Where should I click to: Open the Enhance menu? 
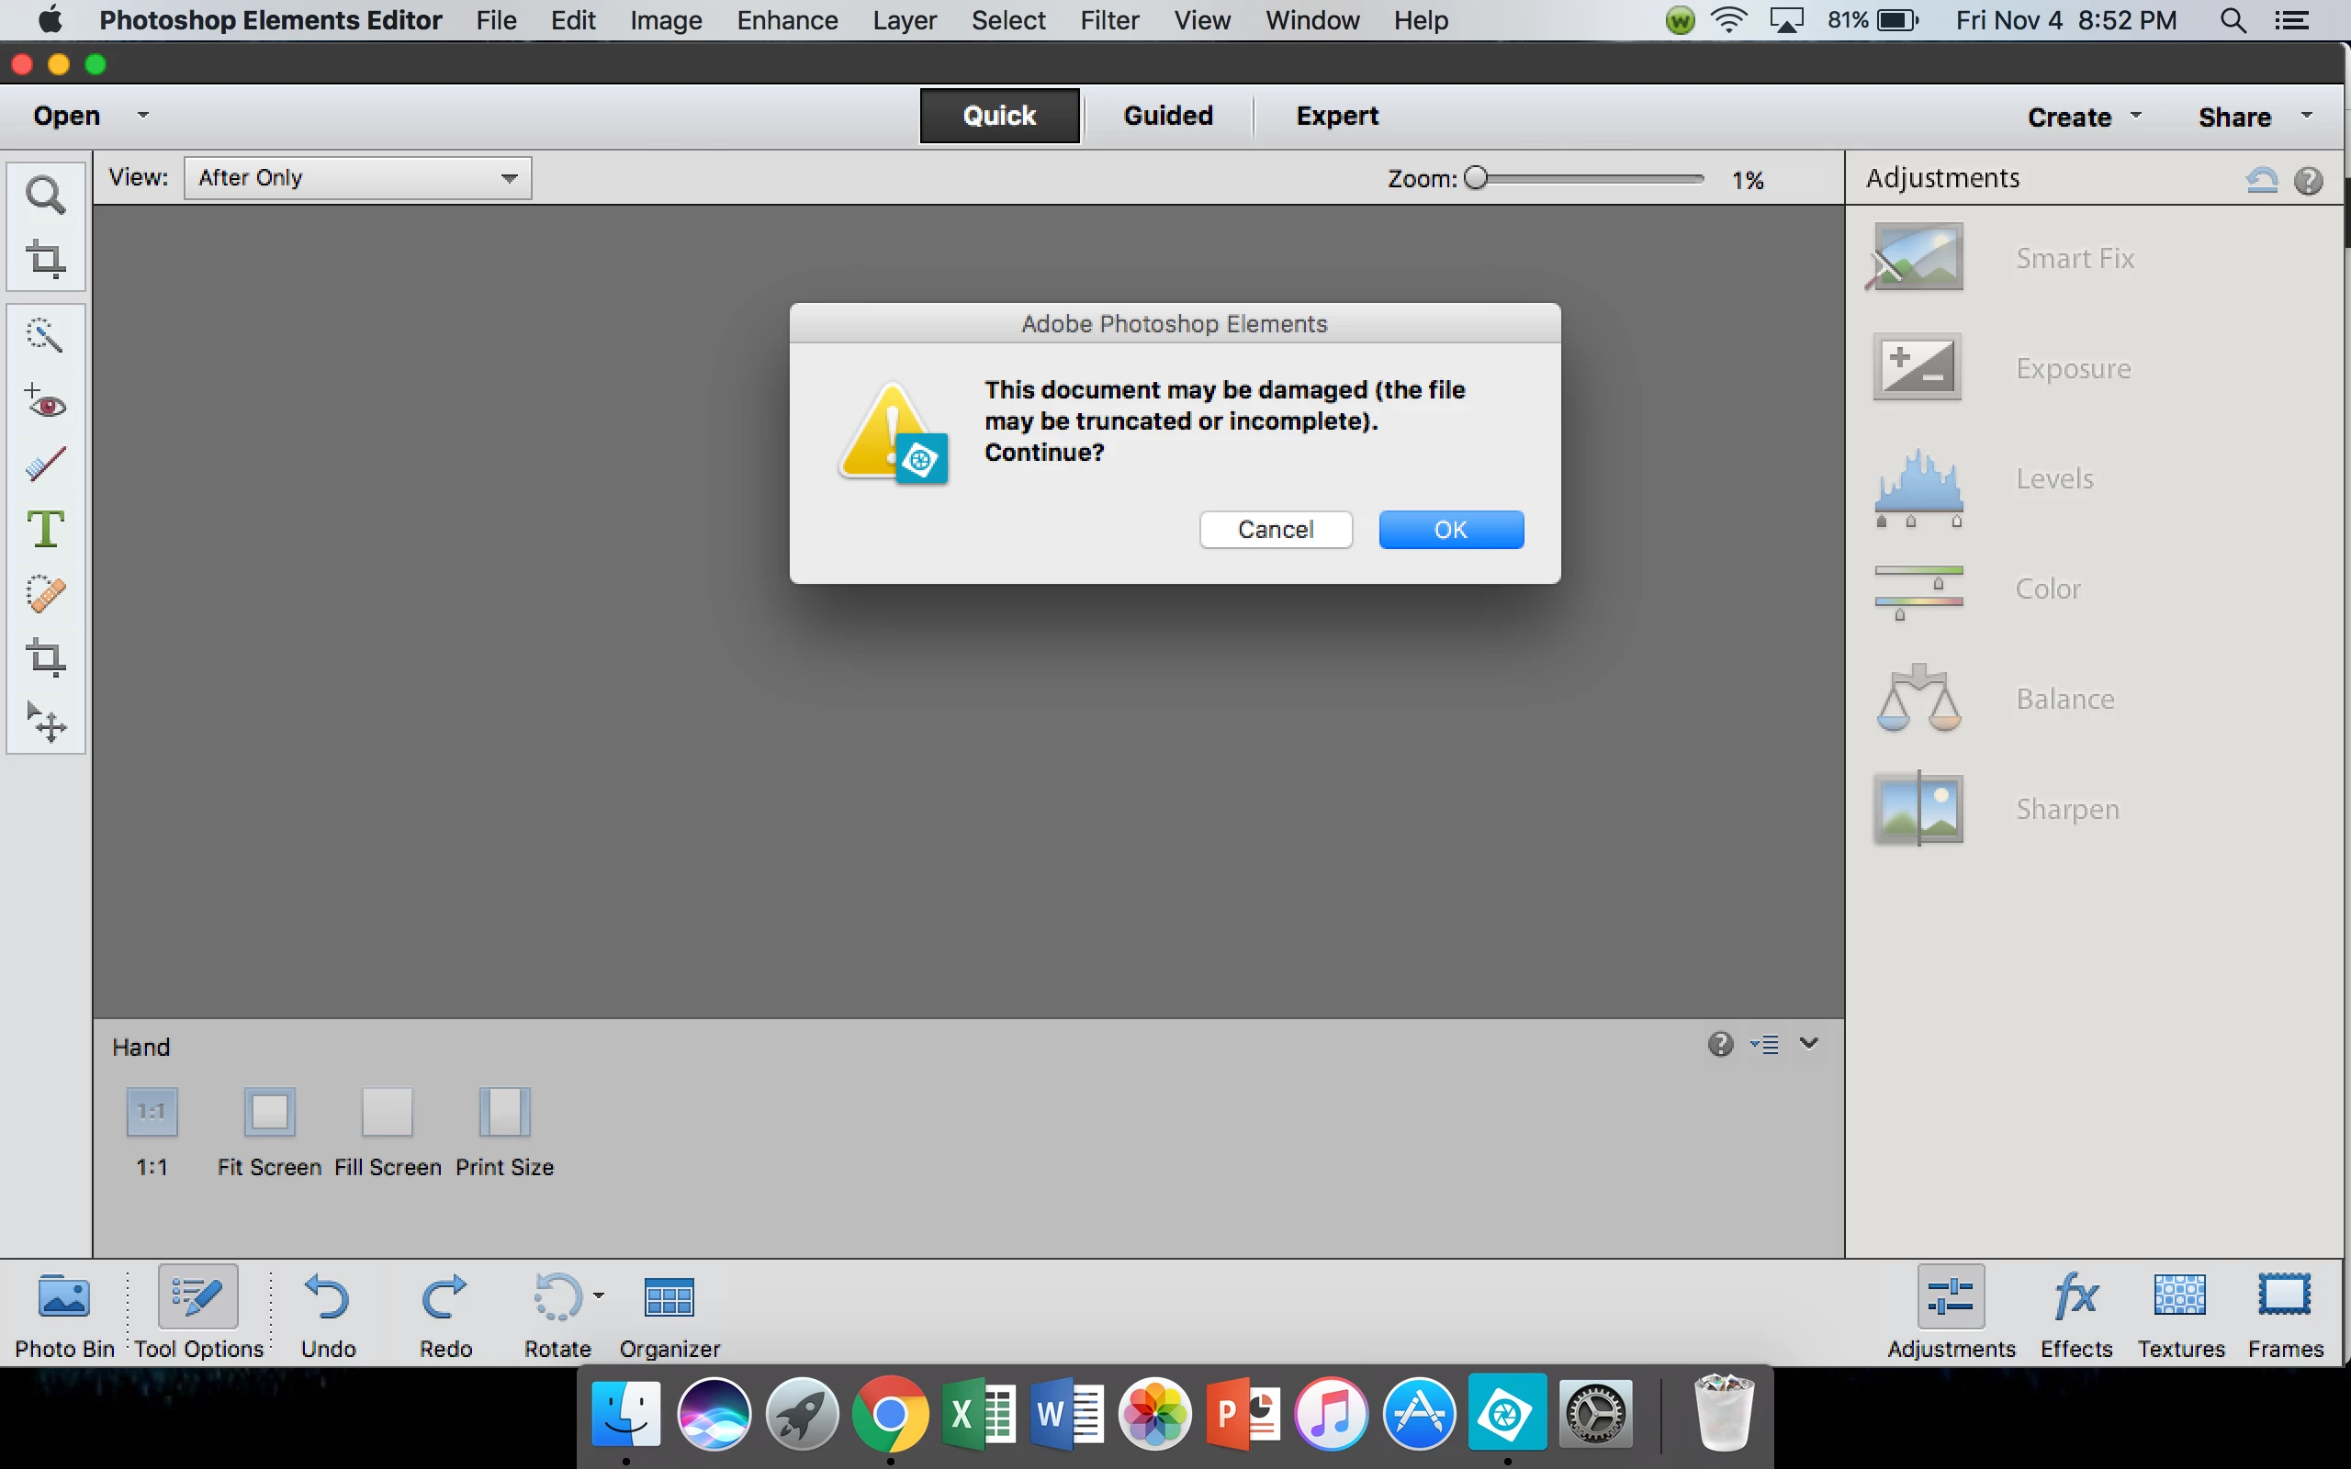[787, 20]
